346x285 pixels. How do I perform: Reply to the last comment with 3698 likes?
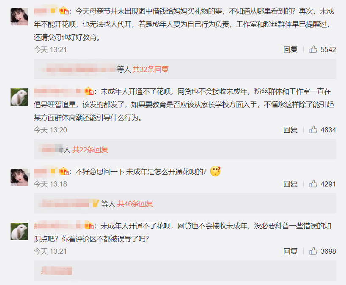[x=290, y=251]
